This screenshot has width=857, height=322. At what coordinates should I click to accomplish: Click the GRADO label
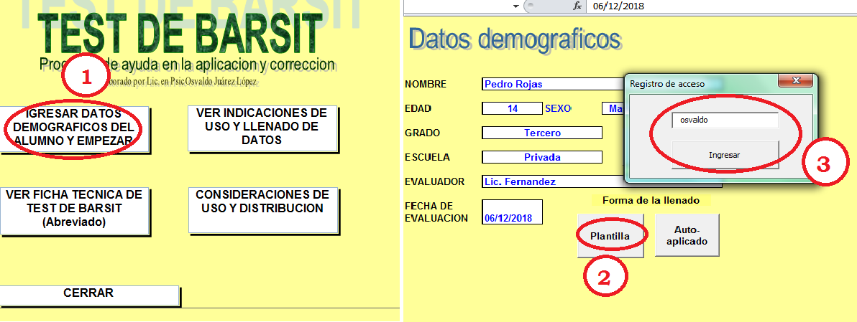click(x=422, y=133)
